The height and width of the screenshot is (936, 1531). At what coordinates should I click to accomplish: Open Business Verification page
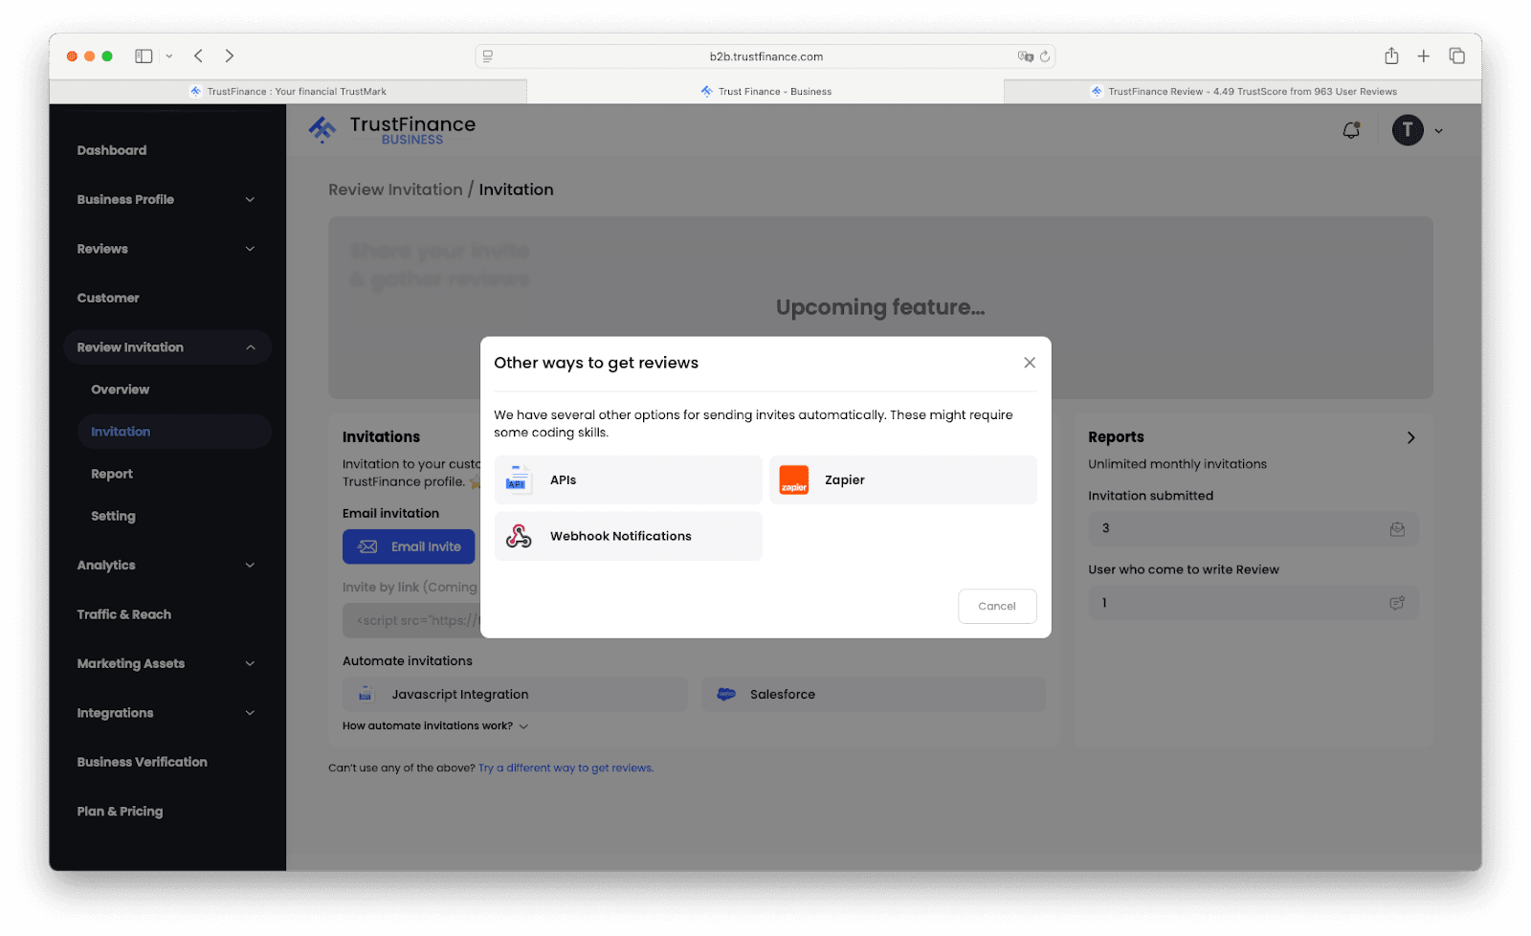pyautogui.click(x=143, y=762)
